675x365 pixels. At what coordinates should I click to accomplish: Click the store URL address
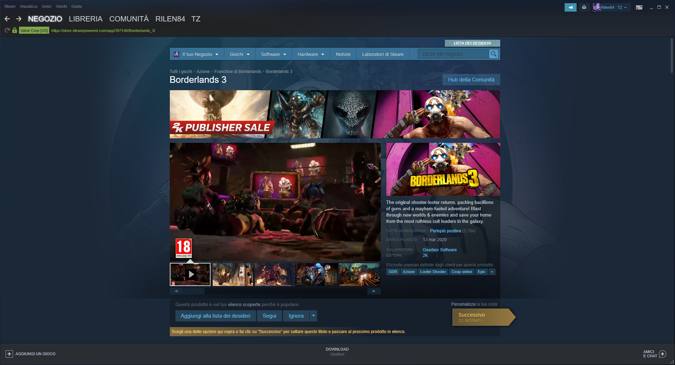point(103,31)
